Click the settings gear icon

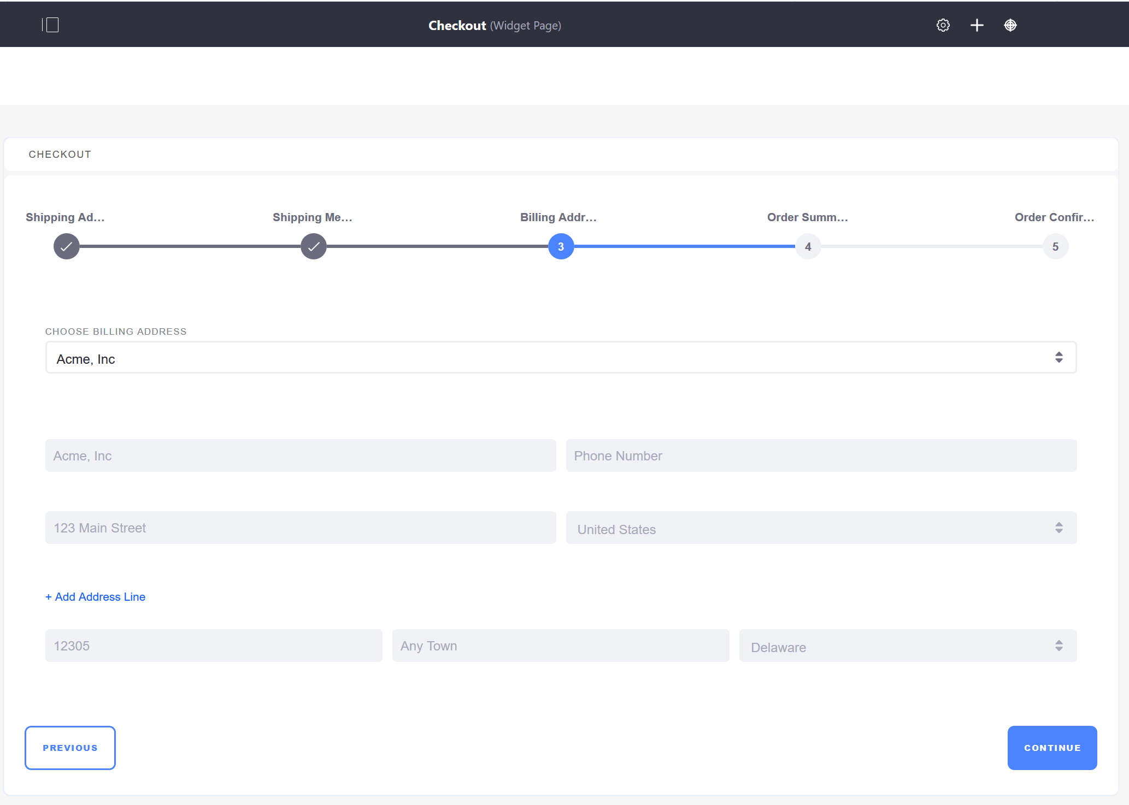click(943, 25)
